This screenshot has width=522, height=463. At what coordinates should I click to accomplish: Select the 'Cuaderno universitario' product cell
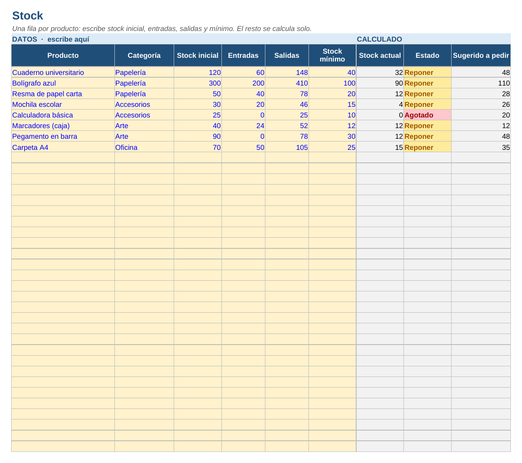click(63, 73)
